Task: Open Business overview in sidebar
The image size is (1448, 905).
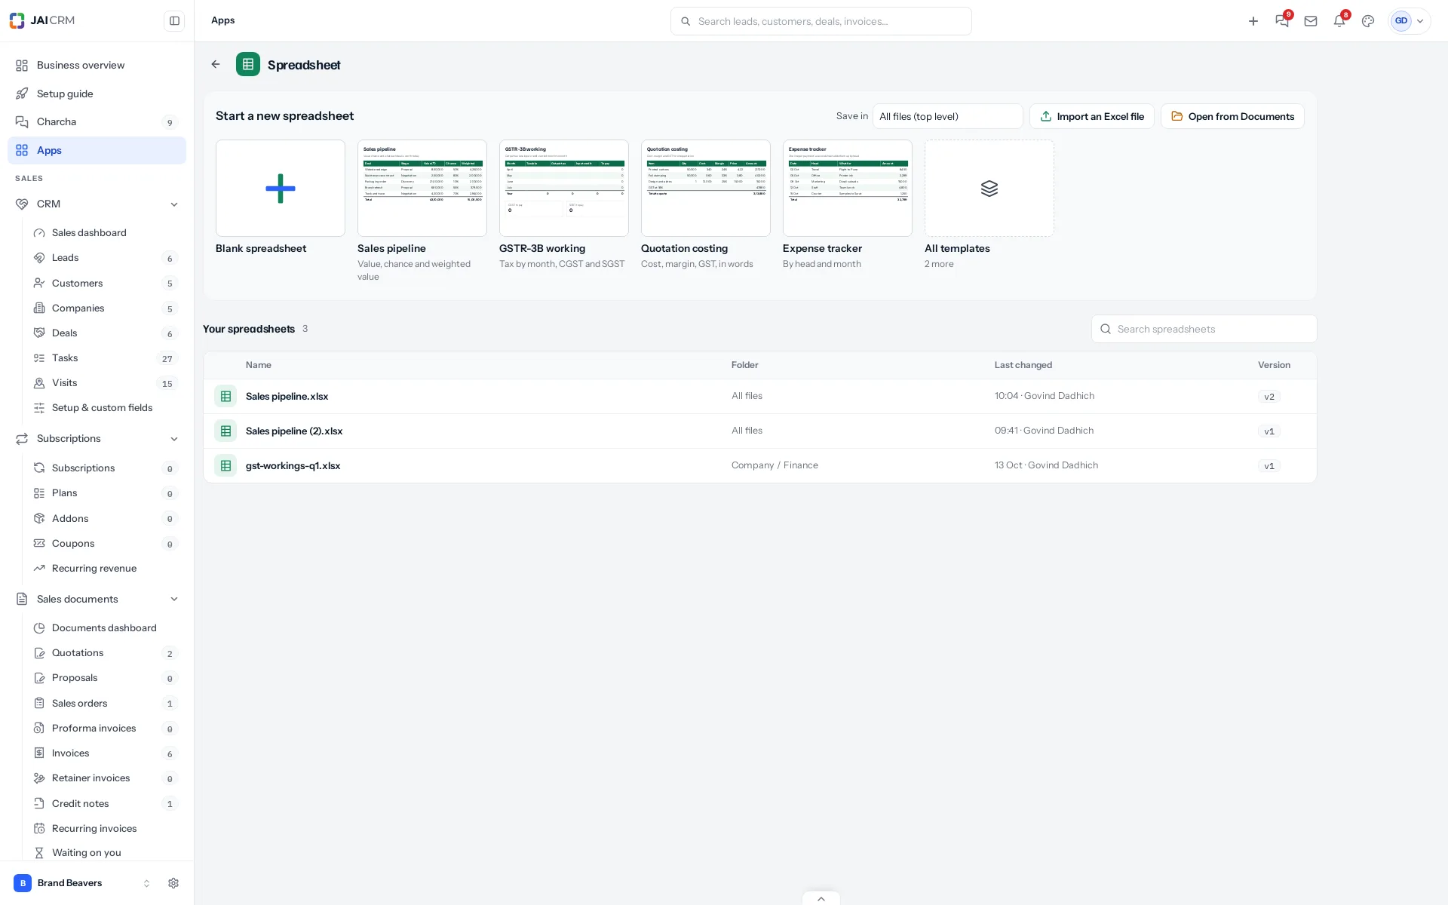Action: (x=97, y=65)
